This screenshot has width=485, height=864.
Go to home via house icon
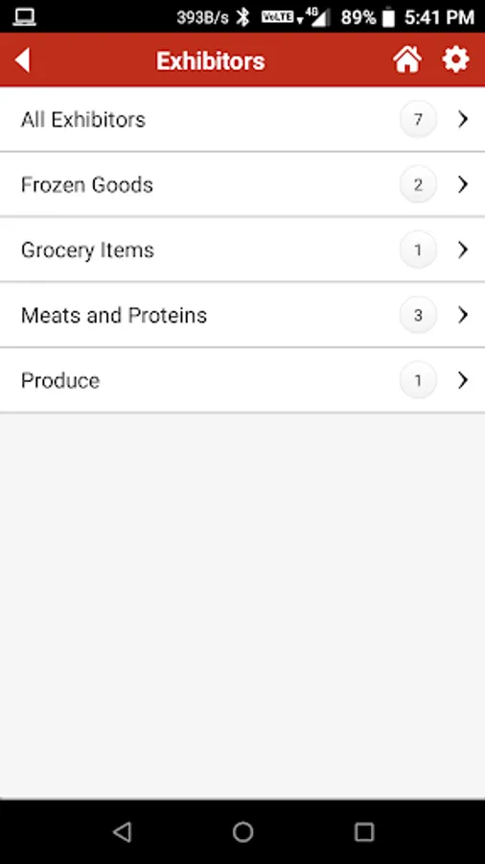pos(407,60)
